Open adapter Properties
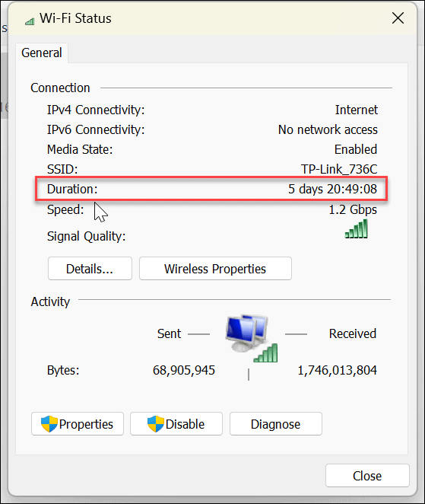Viewport: 425px width, 504px height. point(78,423)
